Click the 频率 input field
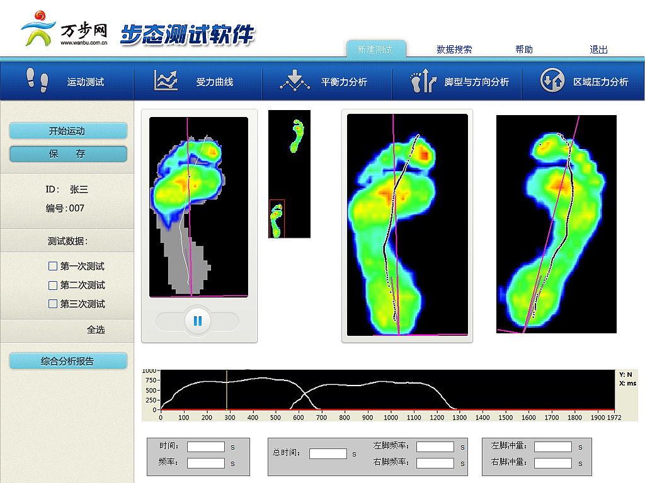This screenshot has height=483, width=645. point(206,464)
